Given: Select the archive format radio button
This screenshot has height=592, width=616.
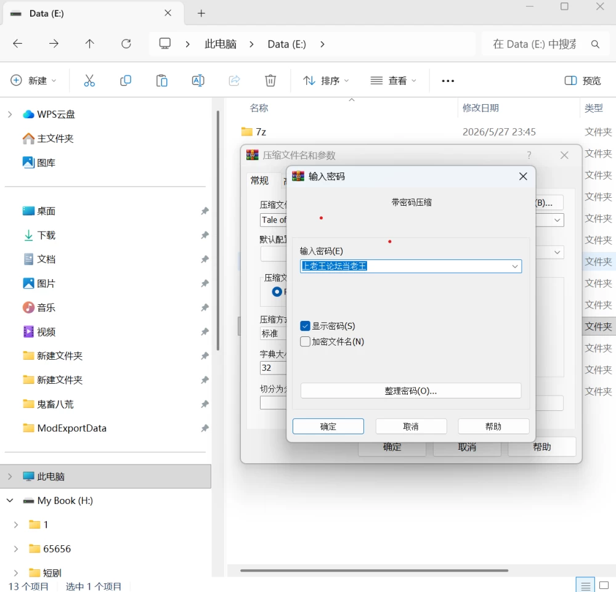Looking at the screenshot, I should coord(277,292).
